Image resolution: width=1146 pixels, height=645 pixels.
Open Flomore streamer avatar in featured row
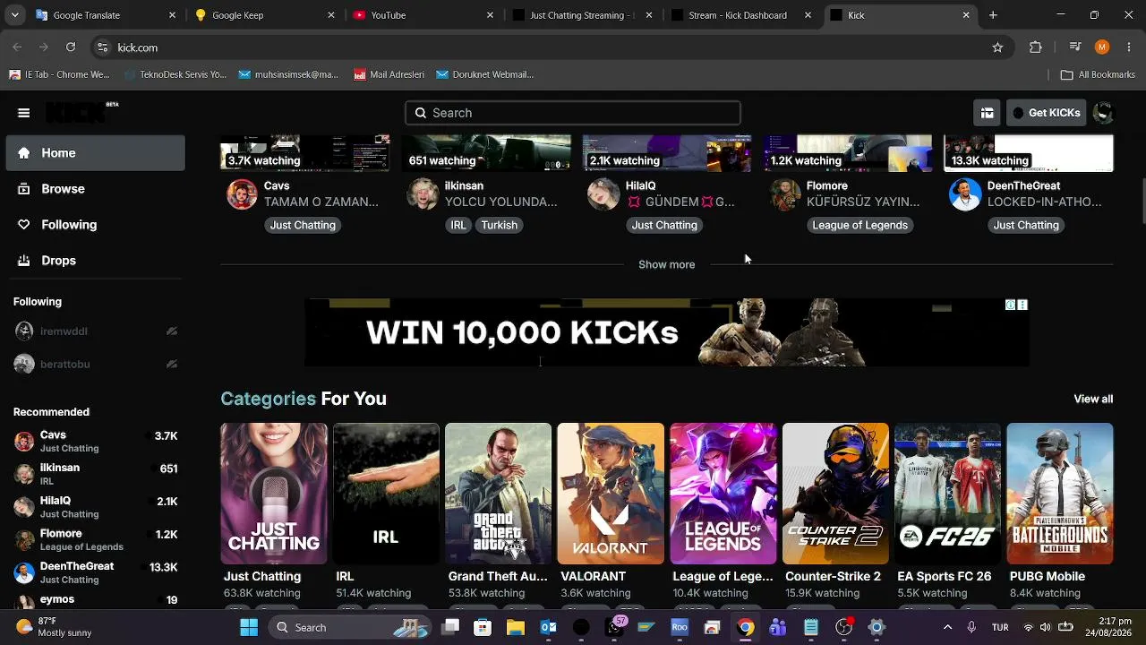[784, 194]
